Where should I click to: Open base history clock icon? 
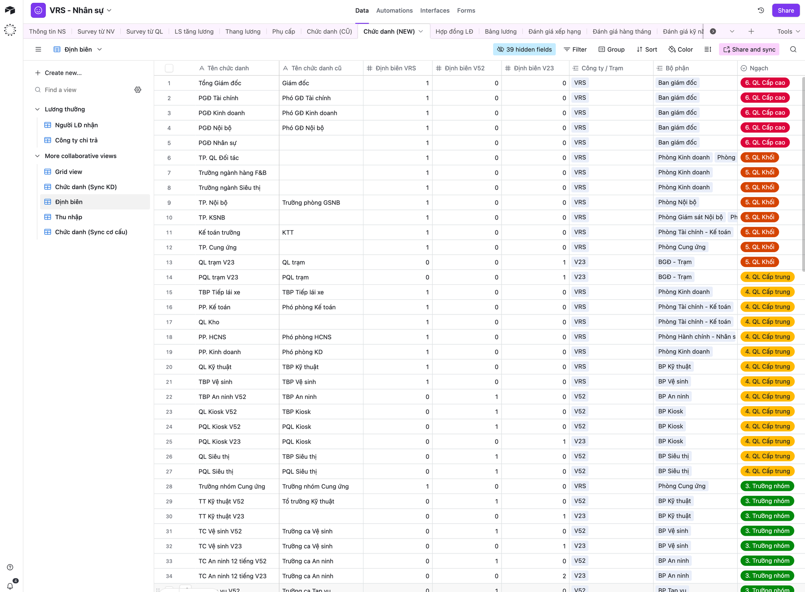(x=761, y=10)
